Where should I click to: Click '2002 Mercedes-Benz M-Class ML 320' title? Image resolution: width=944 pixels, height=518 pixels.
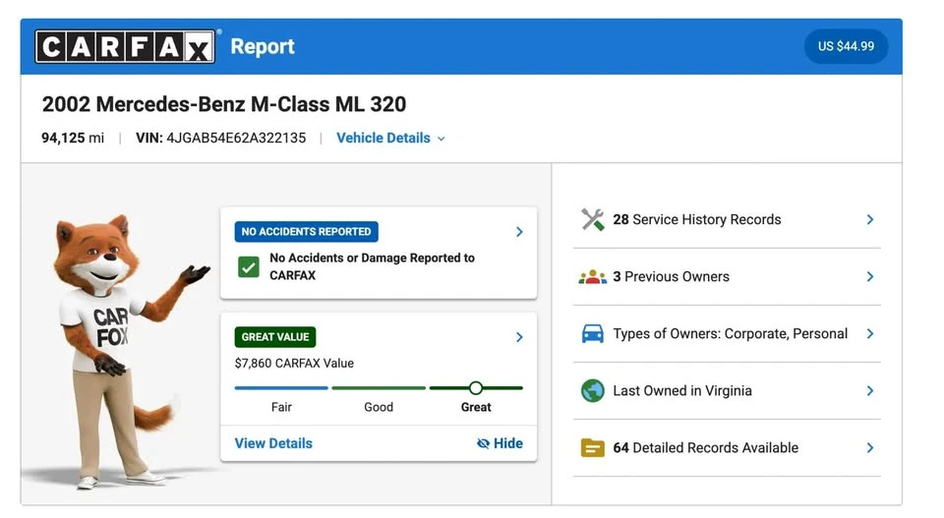click(224, 104)
